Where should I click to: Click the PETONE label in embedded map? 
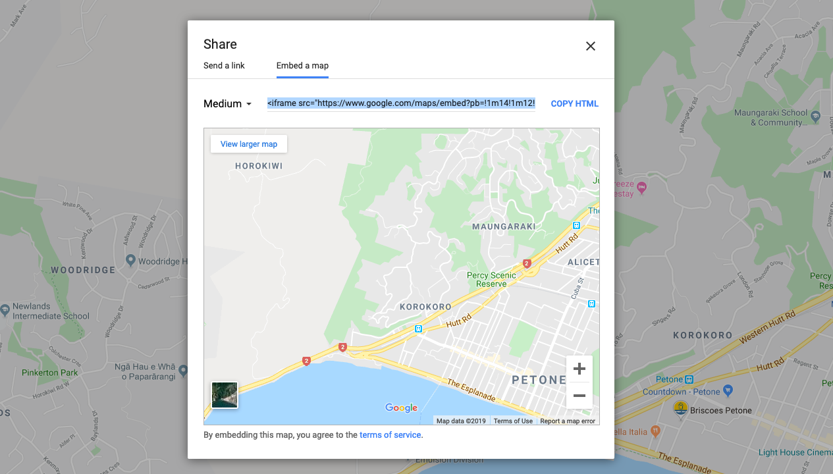click(x=539, y=380)
